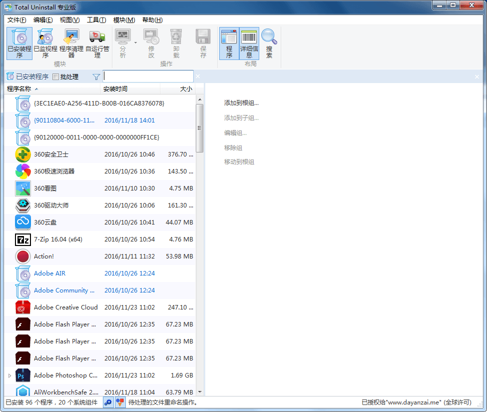Toggle the filter funnel control

[x=95, y=76]
